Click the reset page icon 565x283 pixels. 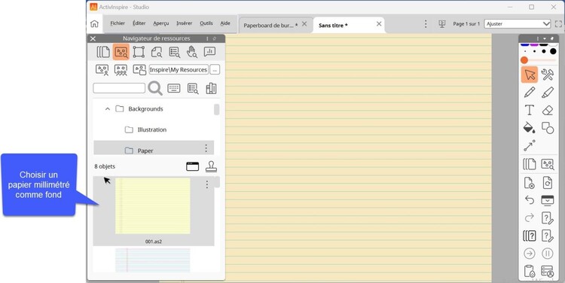pos(548,183)
